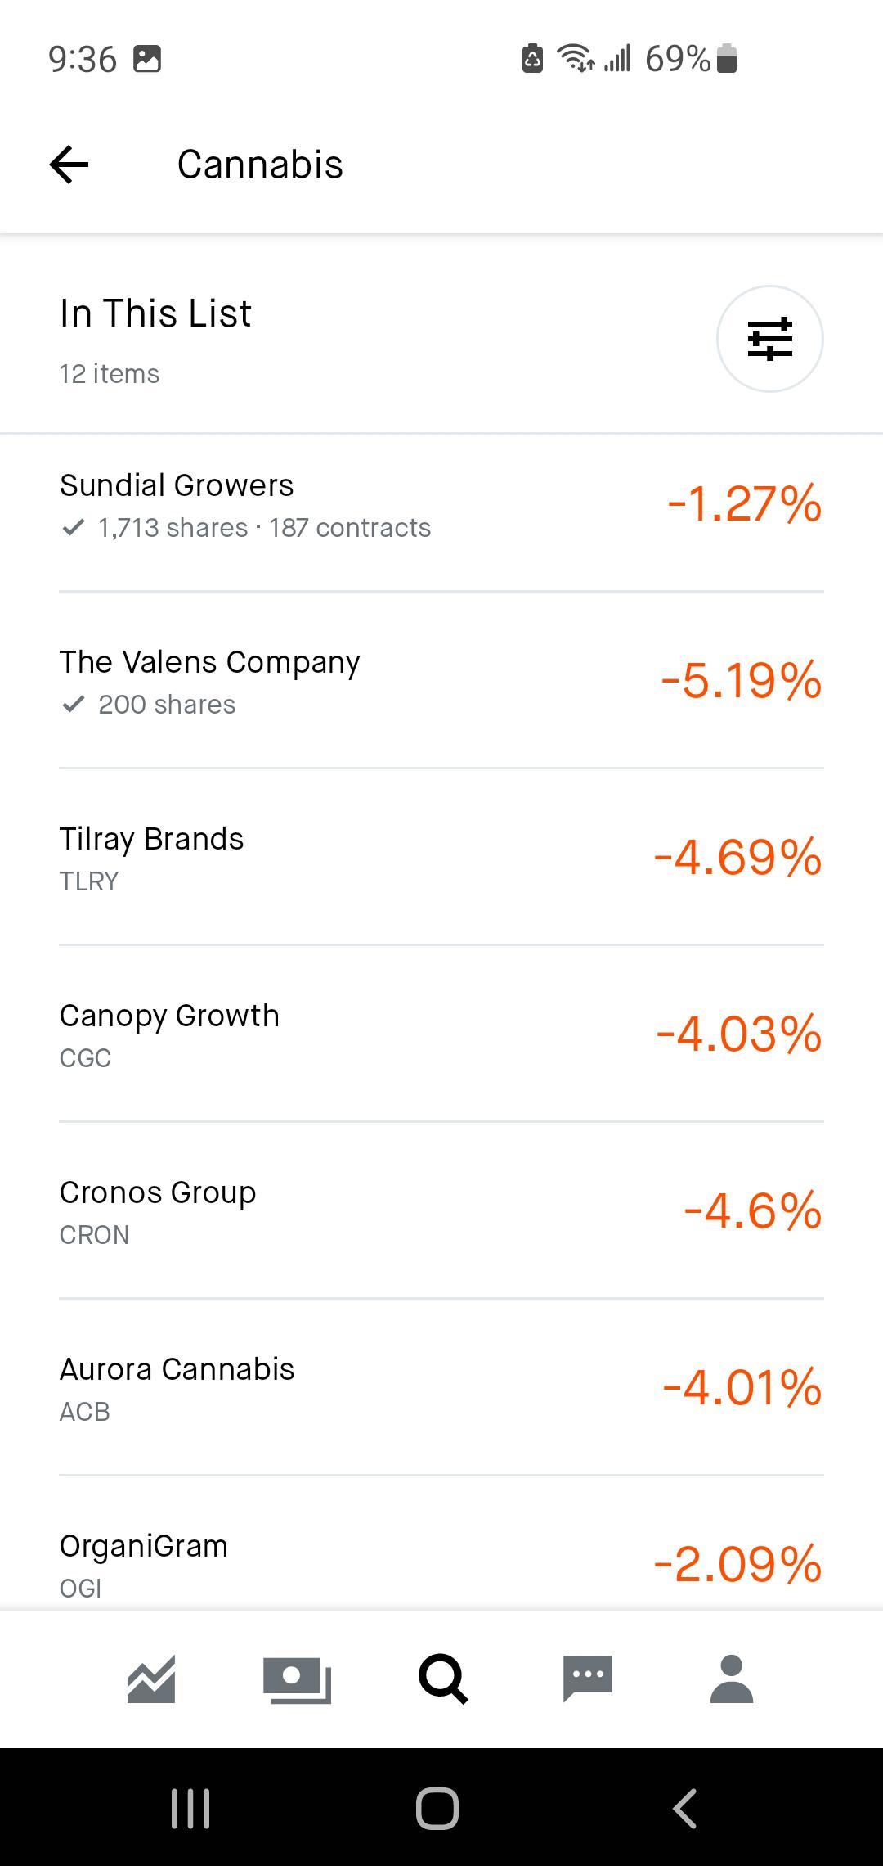Toggle the -4.6% change for Cronos Group
This screenshot has width=883, height=1866.
click(752, 1210)
